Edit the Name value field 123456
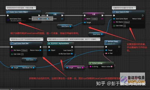 coord(94,19)
